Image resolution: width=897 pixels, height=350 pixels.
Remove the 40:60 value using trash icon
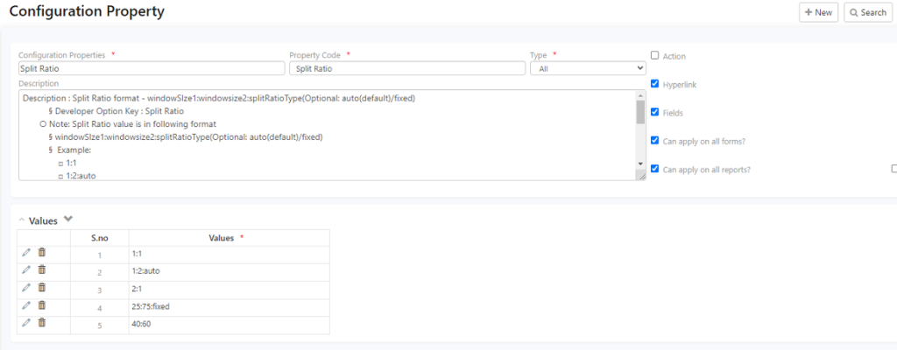42,323
